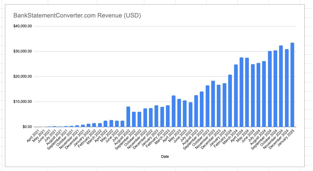Click the July 2023 revenue bar
The image size is (313, 171).
point(191,115)
